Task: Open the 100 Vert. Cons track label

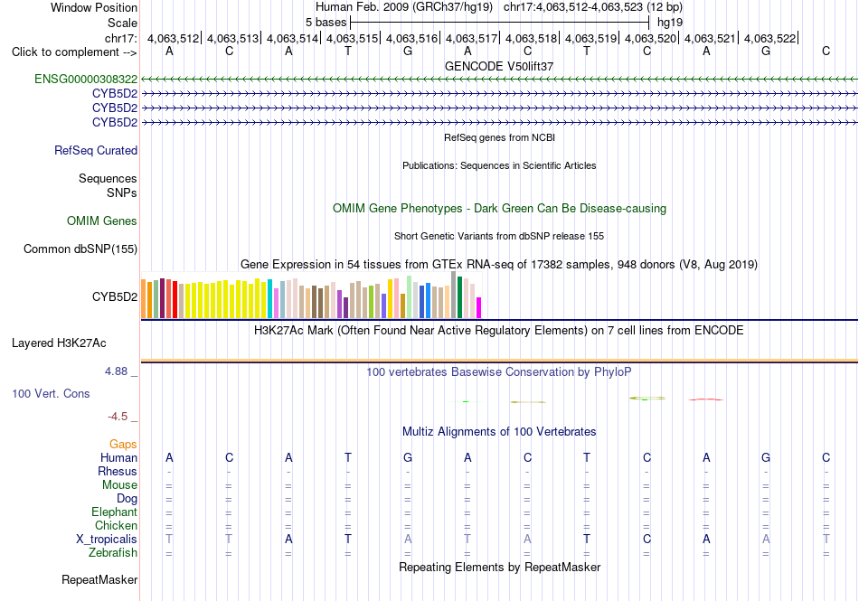Action: pyautogui.click(x=51, y=393)
